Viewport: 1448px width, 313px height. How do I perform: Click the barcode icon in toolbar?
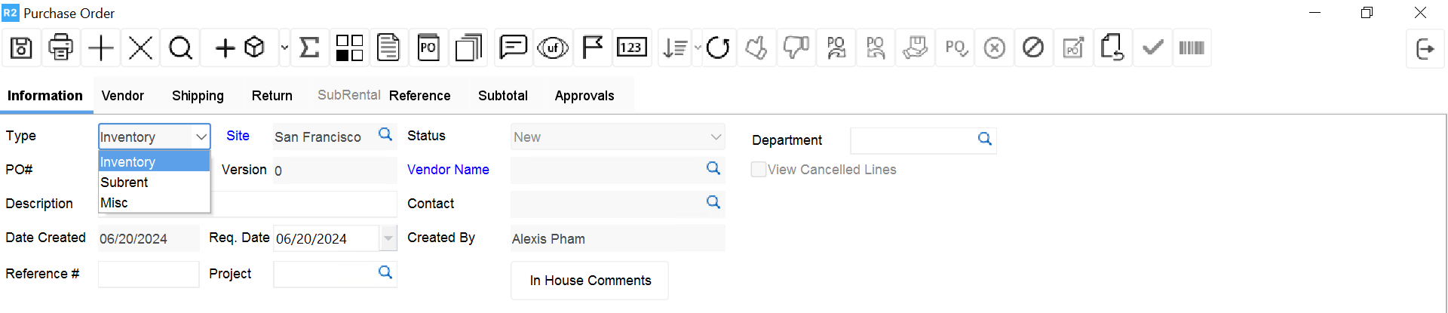click(1192, 48)
